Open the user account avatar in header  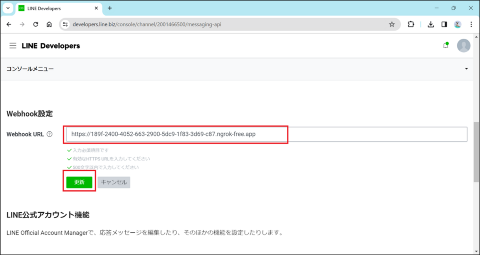pyautogui.click(x=464, y=45)
